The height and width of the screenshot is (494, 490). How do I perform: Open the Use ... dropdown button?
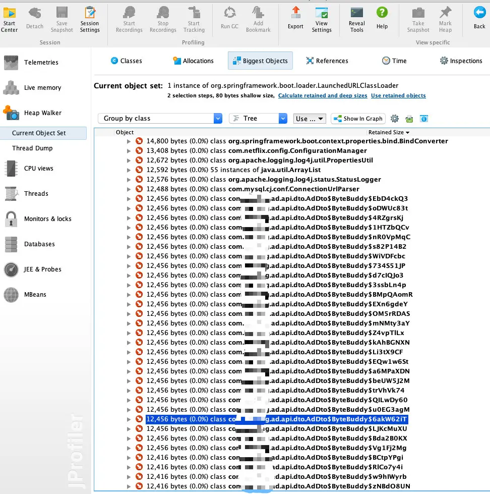pos(310,119)
